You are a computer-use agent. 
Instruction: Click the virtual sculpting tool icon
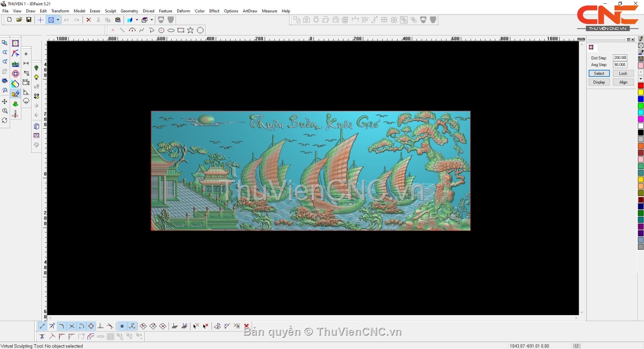[x=16, y=93]
